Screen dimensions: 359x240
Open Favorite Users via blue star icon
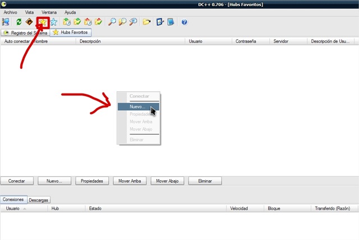54,22
